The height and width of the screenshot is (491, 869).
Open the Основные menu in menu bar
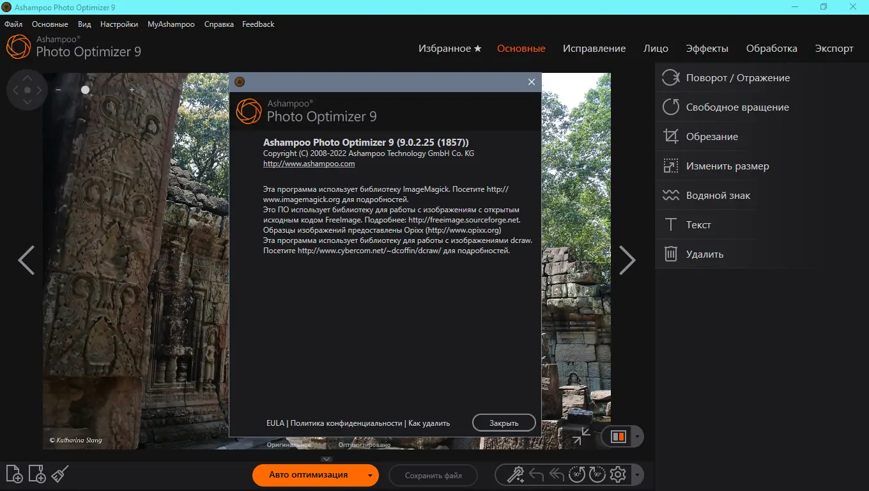coord(50,24)
